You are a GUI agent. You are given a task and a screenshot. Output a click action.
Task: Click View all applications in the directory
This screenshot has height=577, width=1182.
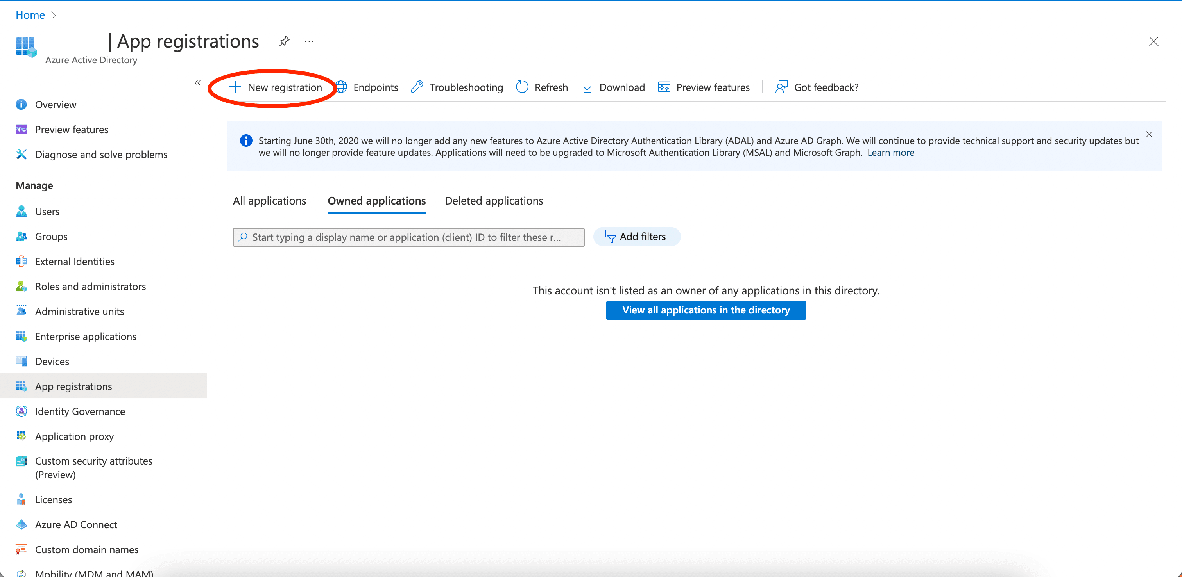coord(706,310)
